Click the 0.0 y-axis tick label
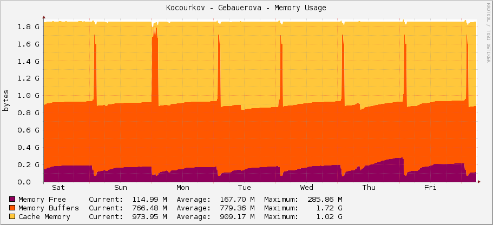This screenshot has height=225, width=493. (x=24, y=182)
